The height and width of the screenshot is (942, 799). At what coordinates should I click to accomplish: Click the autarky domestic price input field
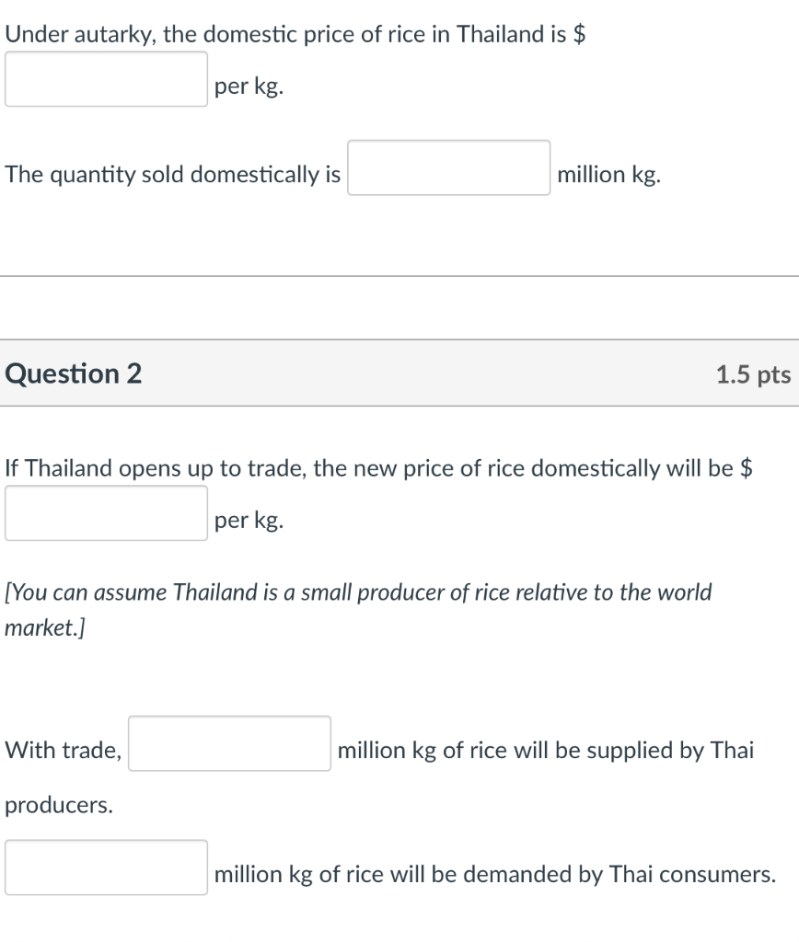(x=106, y=79)
